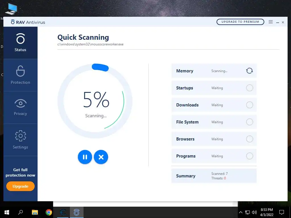Click Upgrade to Premium button
The width and height of the screenshot is (291, 218).
240,22
